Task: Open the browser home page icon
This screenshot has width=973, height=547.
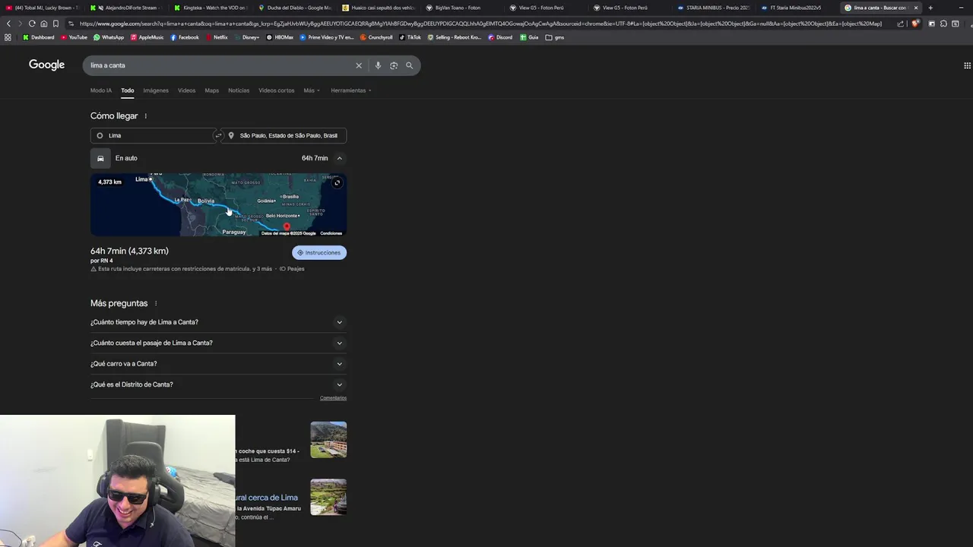Action: (43, 24)
